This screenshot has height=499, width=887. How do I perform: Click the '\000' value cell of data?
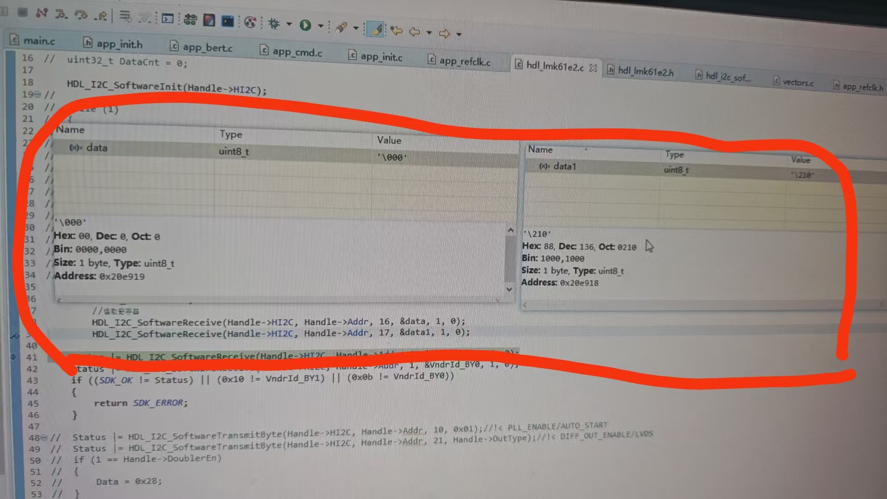(392, 158)
